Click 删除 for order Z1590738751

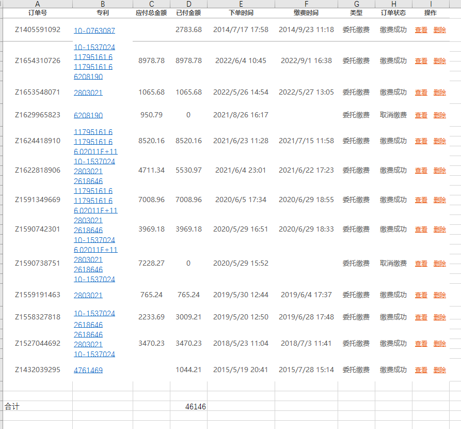pos(440,264)
